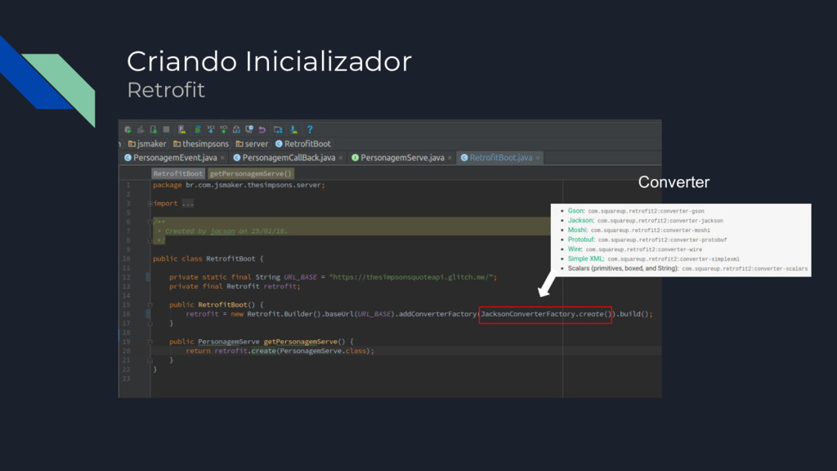Click RetrofitBoot class in navigation bar
The image size is (837, 471).
click(303, 144)
